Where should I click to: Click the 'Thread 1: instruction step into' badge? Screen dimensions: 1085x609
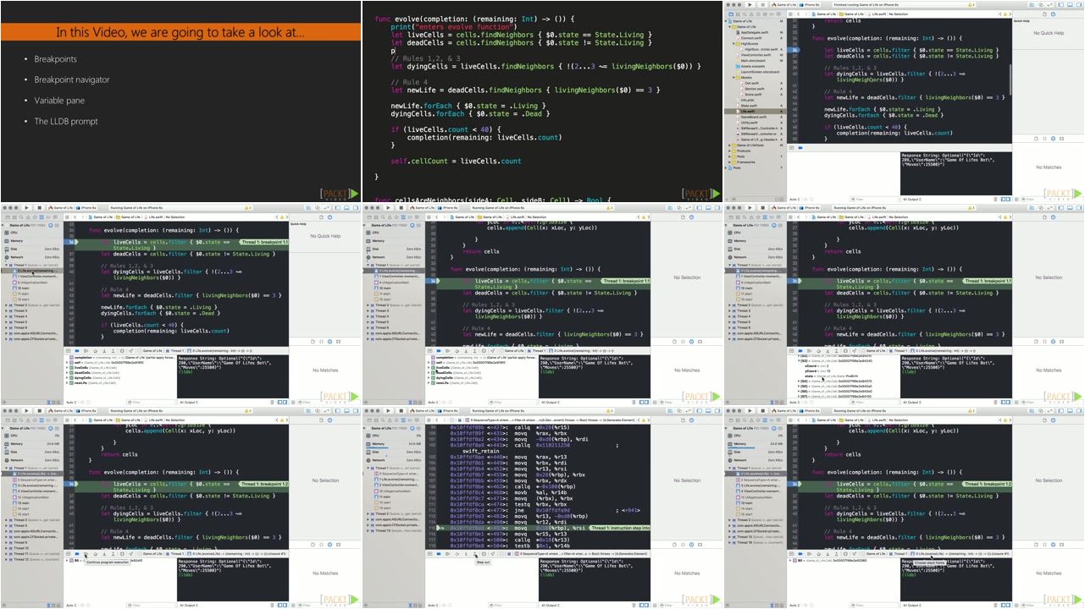620,528
